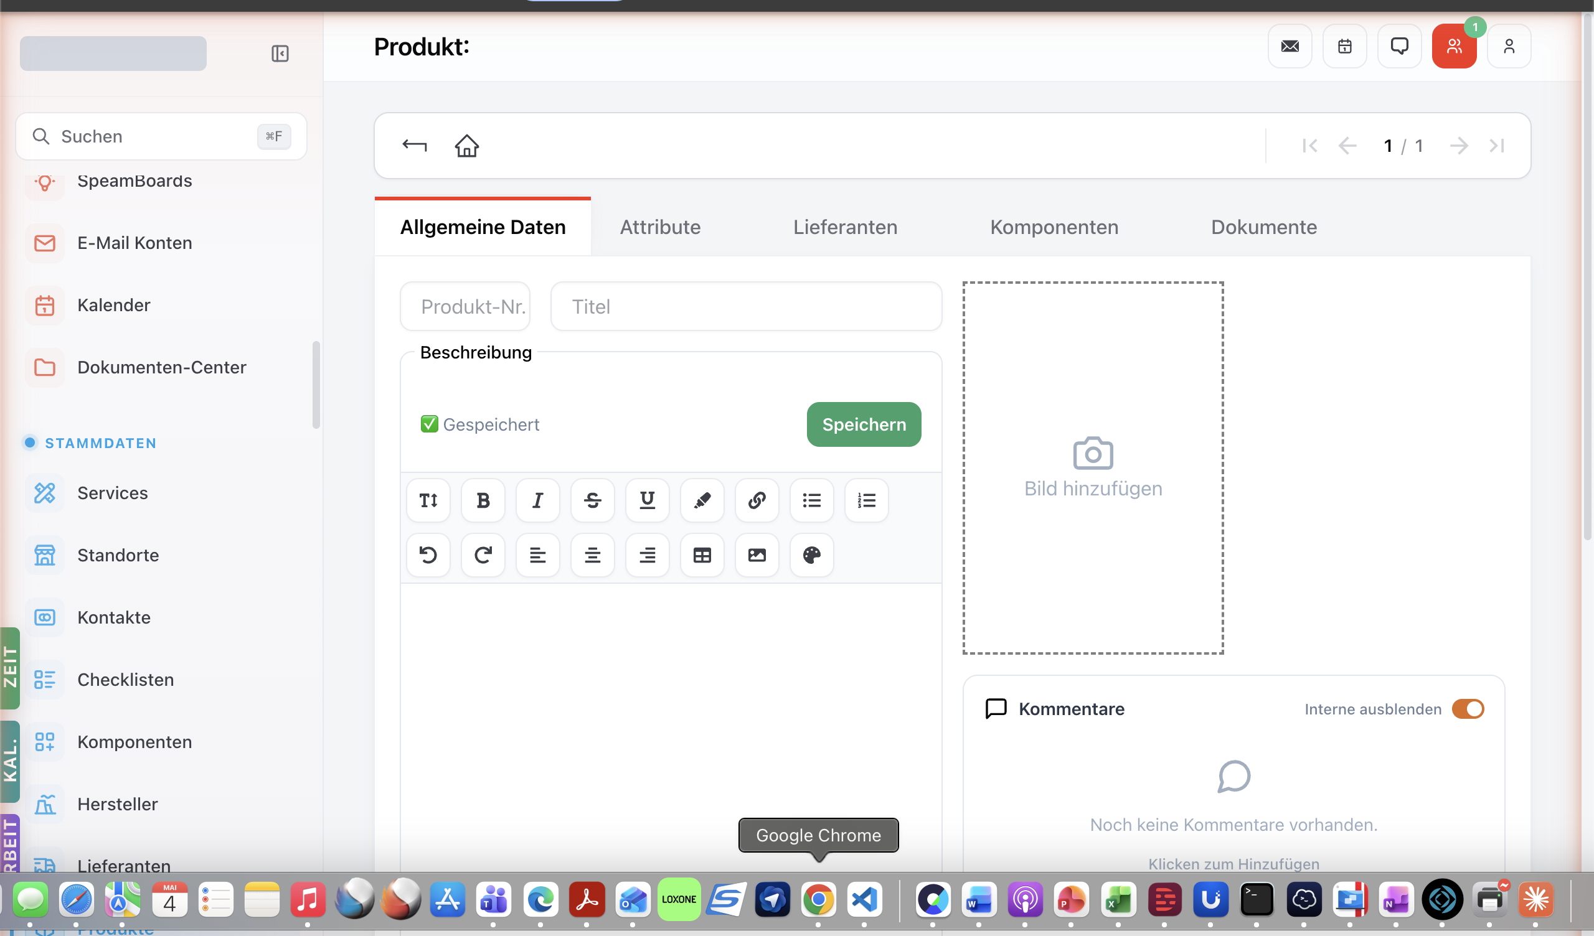Open Komponenten in the sidebar
The width and height of the screenshot is (1594, 936).
(134, 742)
